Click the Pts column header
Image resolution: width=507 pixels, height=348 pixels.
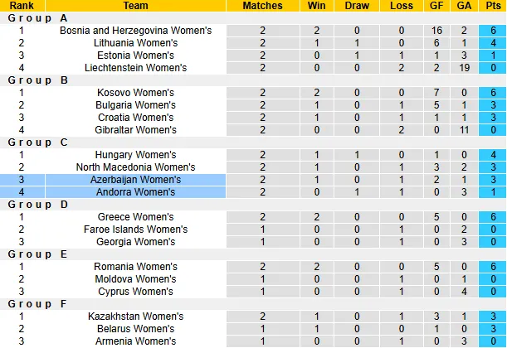point(492,6)
